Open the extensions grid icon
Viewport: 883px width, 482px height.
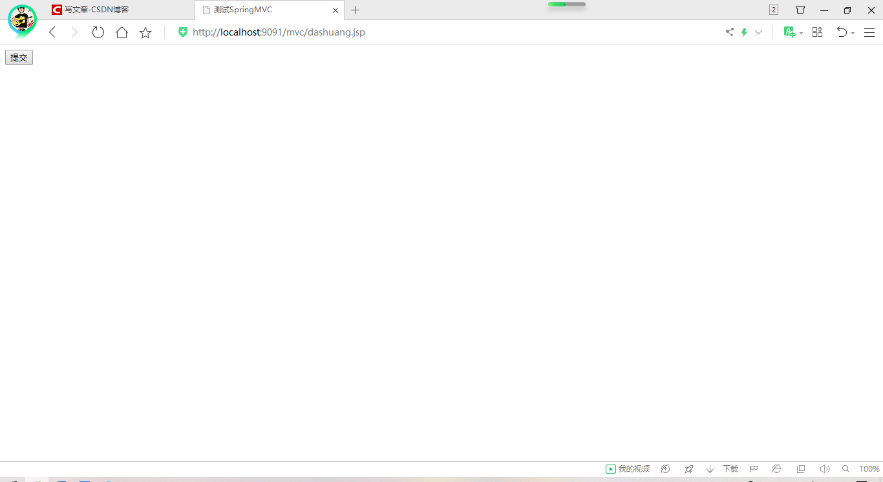pos(817,32)
